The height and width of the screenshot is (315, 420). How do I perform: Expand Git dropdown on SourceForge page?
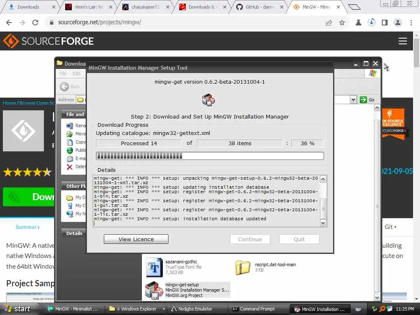[x=390, y=227]
